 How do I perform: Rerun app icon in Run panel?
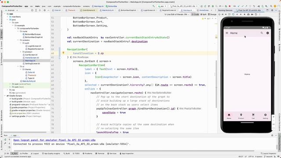pyautogui.click(x=5, y=140)
